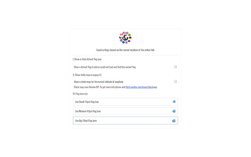Click globe icon in Medium flag row
Viewport: 251px width, 157px height.
pos(174,111)
